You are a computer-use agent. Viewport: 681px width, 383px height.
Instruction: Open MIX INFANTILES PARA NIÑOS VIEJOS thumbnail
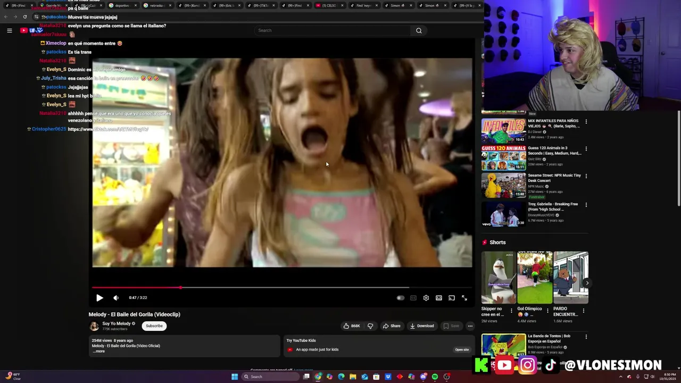503,130
